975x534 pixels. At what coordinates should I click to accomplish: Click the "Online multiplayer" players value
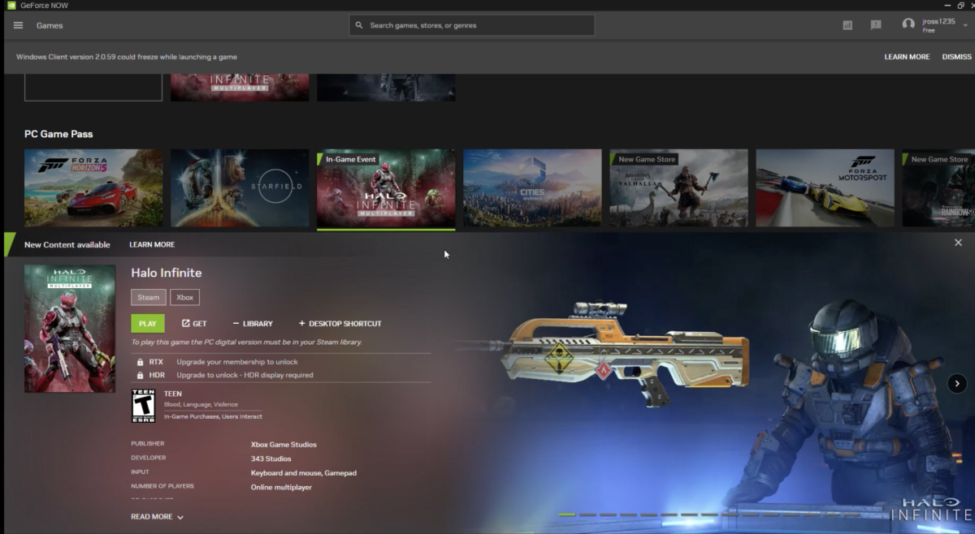point(281,487)
